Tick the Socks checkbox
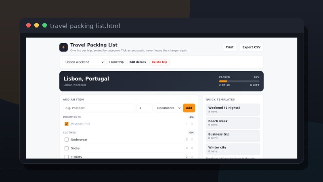The width and height of the screenshot is (323, 182). (x=66, y=148)
